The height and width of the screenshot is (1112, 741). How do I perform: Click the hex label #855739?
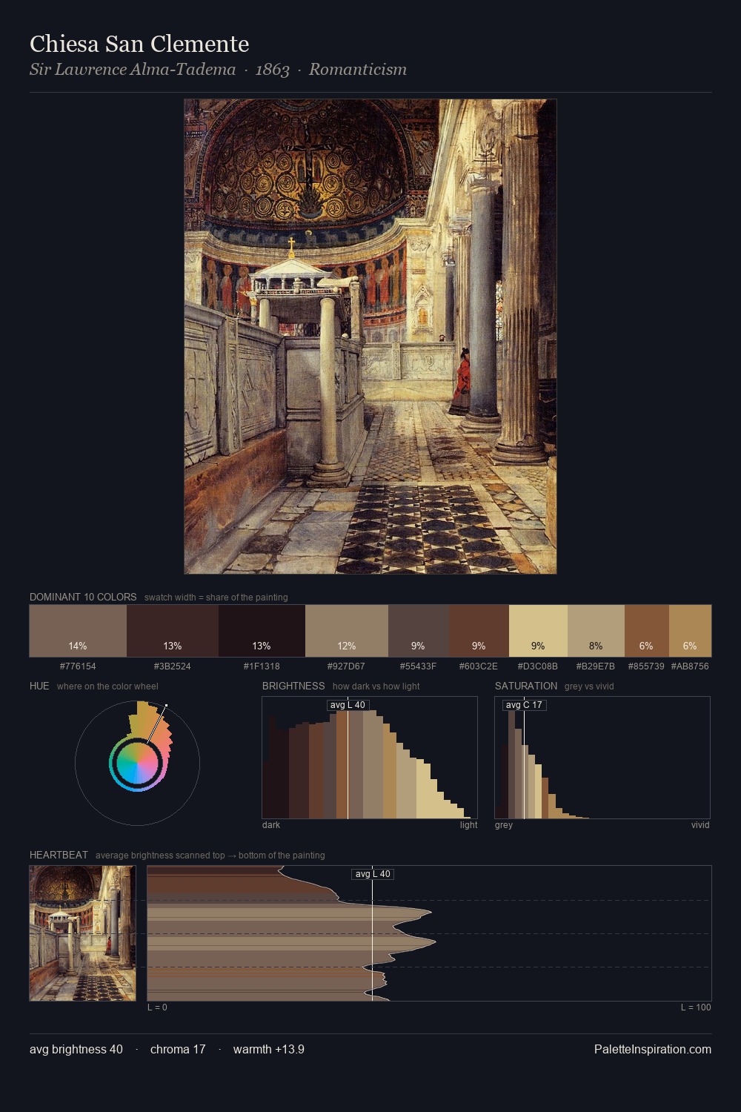pyautogui.click(x=646, y=666)
